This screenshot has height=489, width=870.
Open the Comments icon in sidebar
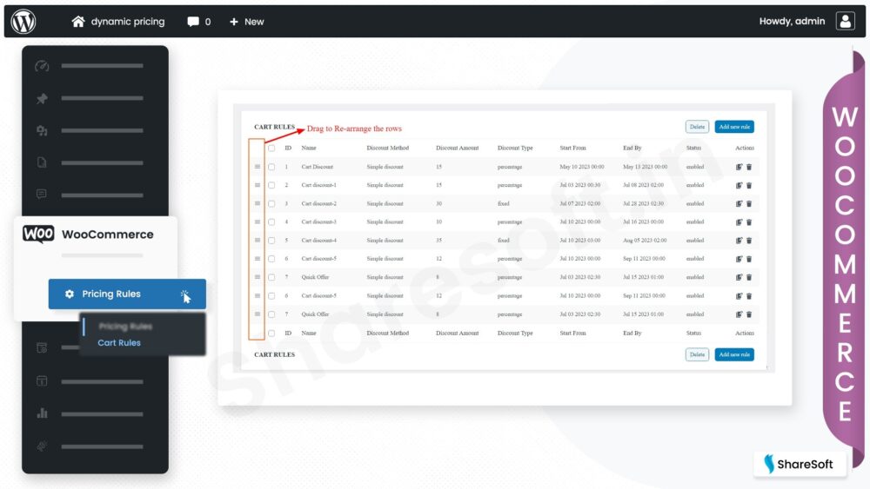pyautogui.click(x=42, y=195)
